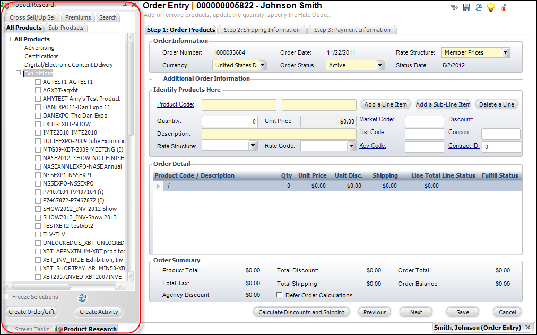Click into the Quantity input field
The image size is (537, 335).
tap(230, 121)
